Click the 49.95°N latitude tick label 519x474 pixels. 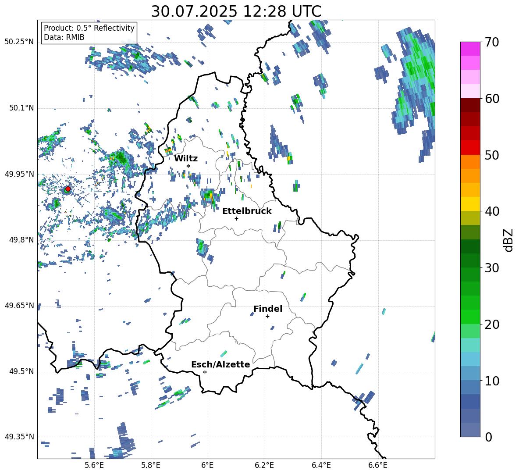[19, 174]
